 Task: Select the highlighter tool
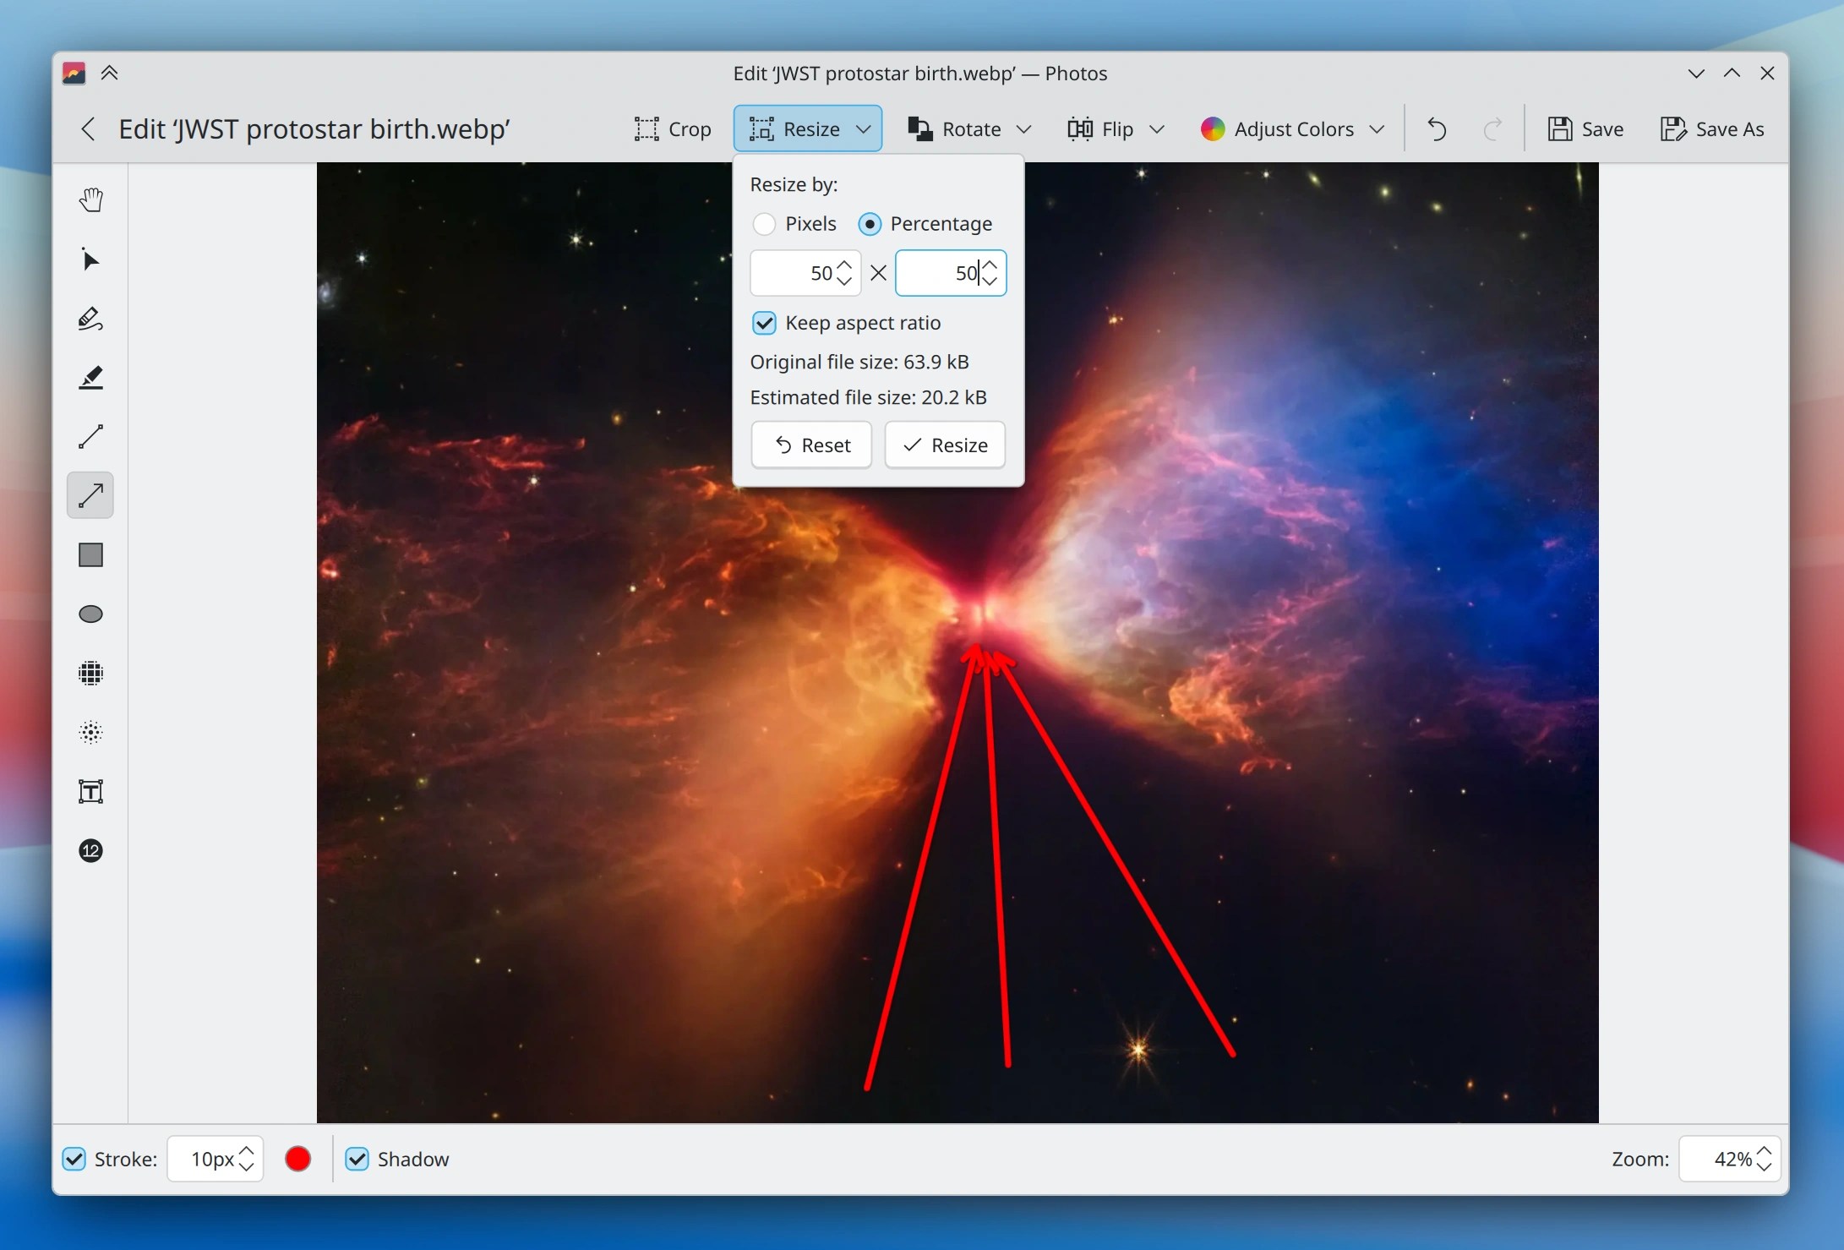click(90, 378)
